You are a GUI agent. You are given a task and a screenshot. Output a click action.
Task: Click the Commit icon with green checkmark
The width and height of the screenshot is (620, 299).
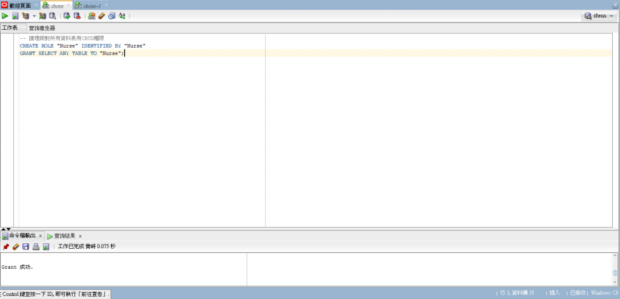(67, 16)
